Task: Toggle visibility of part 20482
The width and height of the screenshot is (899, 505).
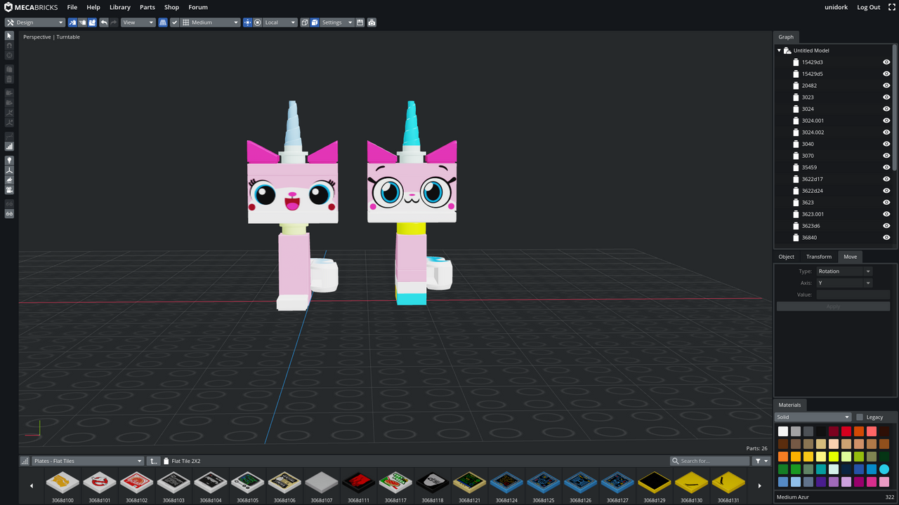Action: click(886, 86)
